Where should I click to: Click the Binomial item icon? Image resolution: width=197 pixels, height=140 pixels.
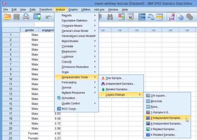pyautogui.click(x=148, y=101)
